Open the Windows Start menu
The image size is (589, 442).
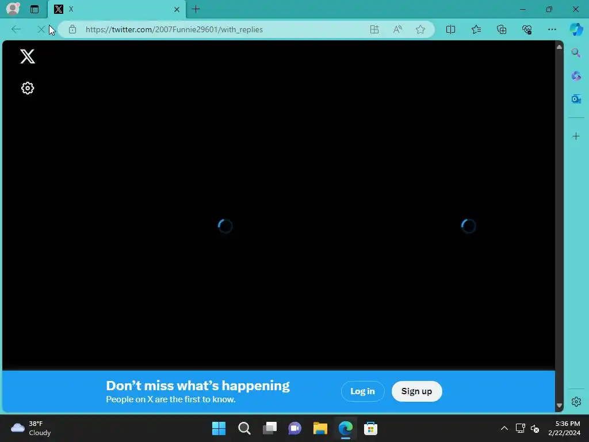(219, 428)
